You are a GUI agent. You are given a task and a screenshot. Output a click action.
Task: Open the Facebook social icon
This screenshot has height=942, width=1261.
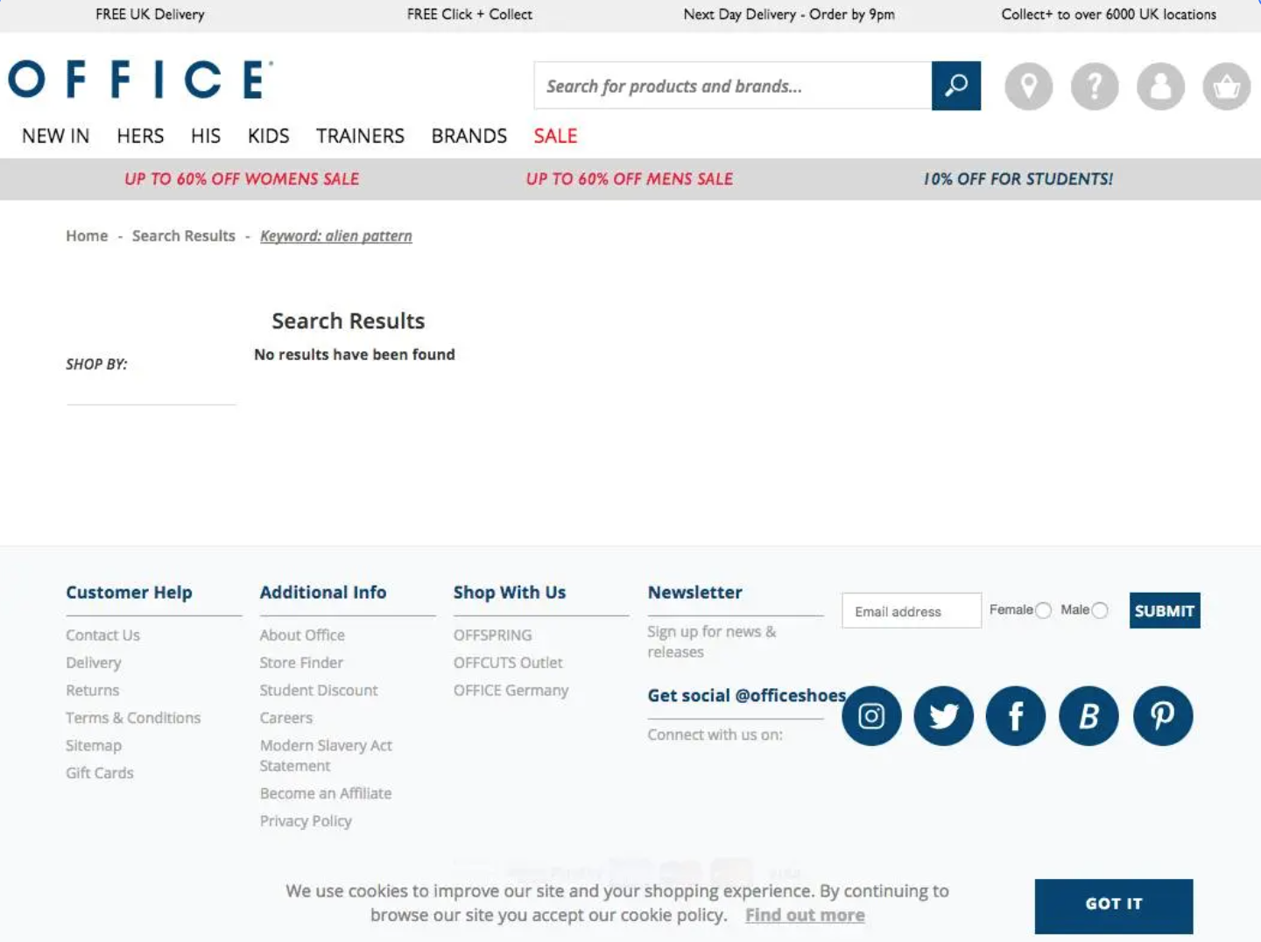1016,716
